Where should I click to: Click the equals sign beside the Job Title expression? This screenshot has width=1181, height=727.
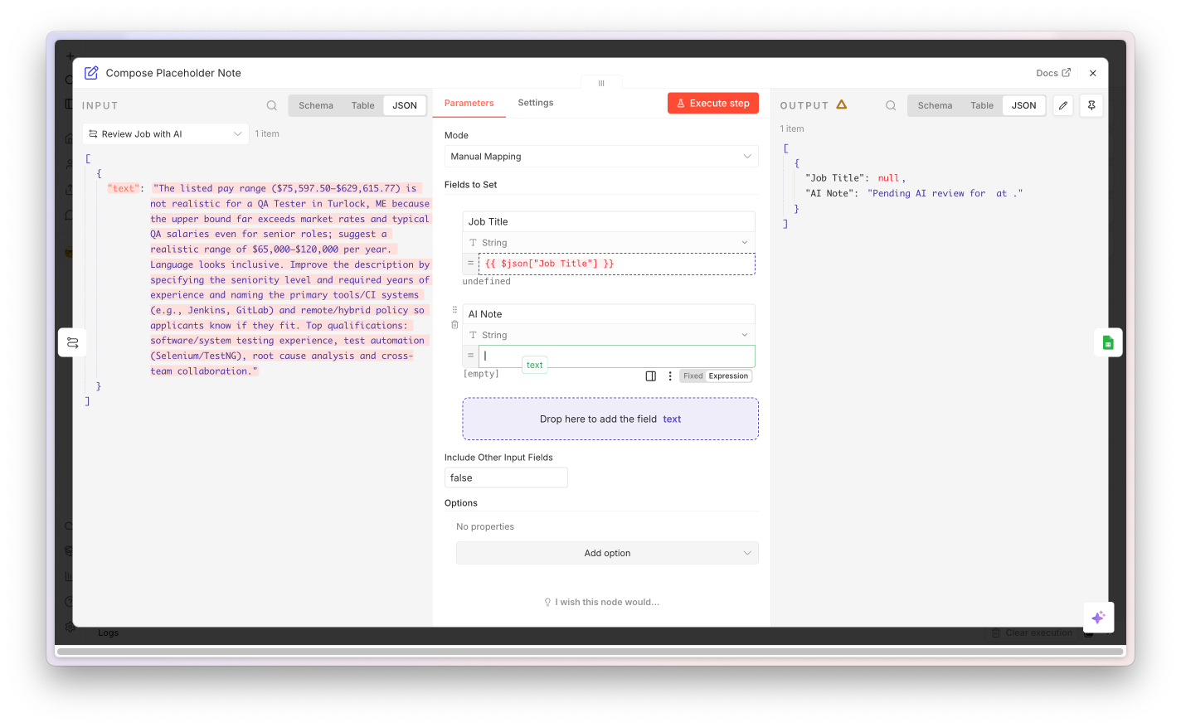(x=470, y=263)
